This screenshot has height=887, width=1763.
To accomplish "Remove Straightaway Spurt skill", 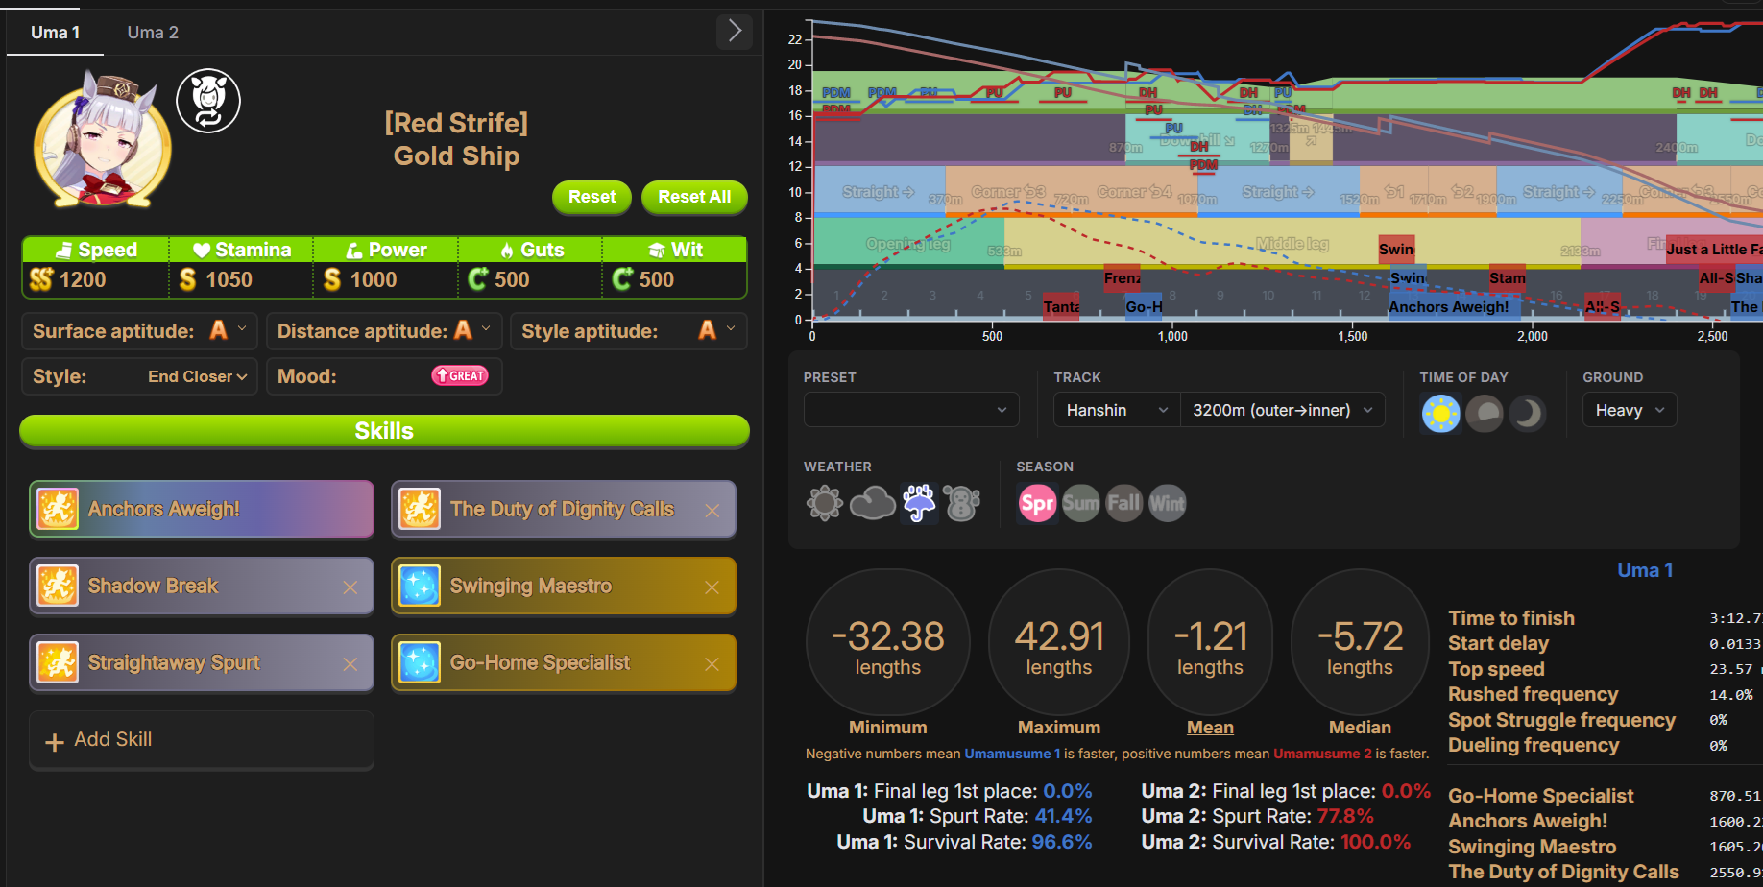I will tap(350, 664).
